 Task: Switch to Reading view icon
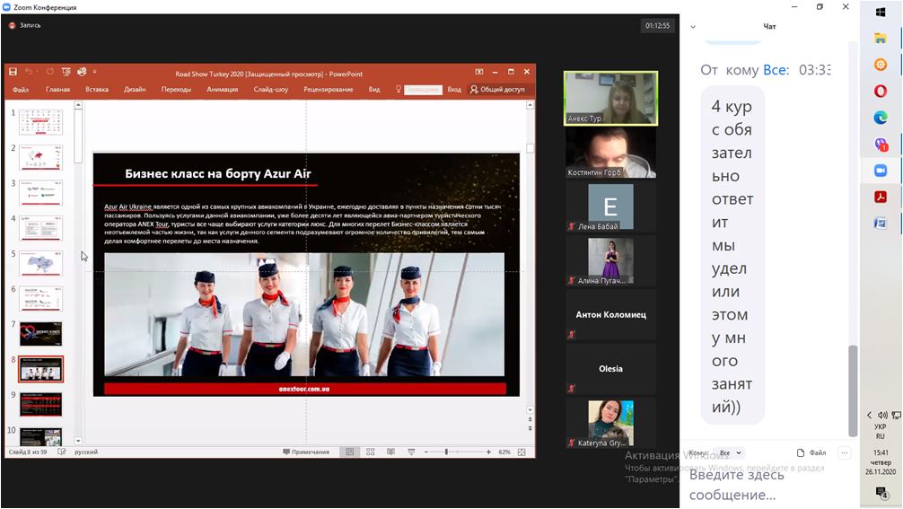point(391,452)
